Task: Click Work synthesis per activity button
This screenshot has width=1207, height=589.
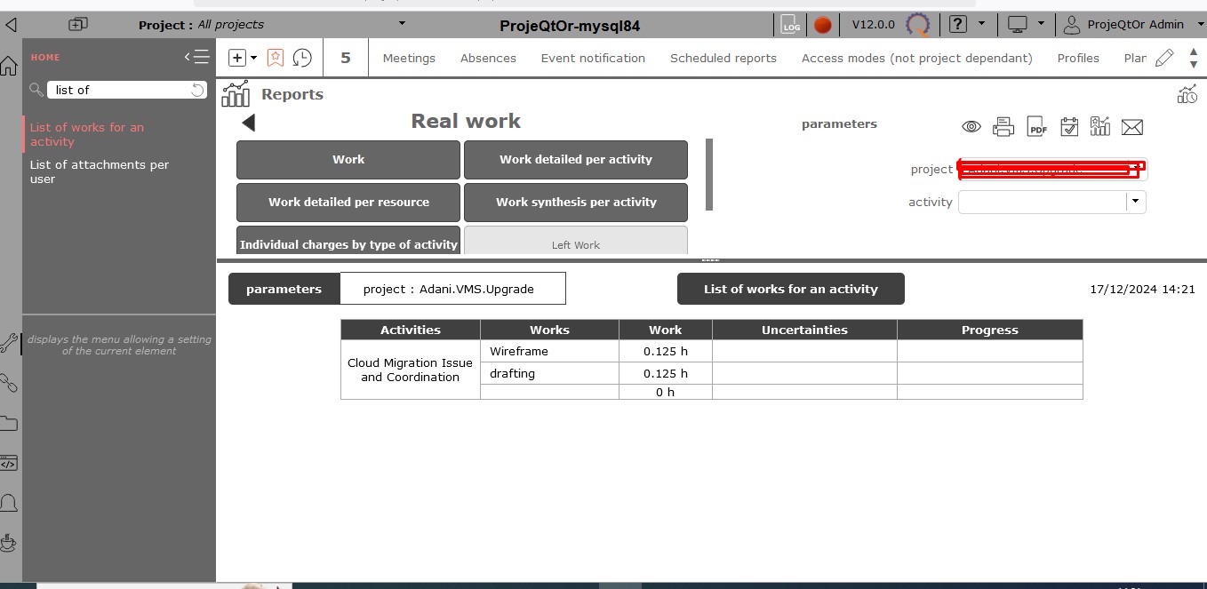Action: click(576, 202)
